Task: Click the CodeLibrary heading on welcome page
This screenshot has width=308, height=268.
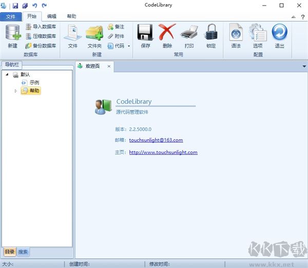Action: (134, 102)
